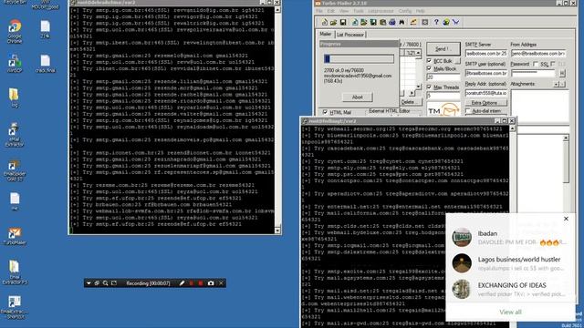Click the printer icon in Turbo Mailer toolbar
The height and width of the screenshot is (328, 584).
tap(392, 22)
